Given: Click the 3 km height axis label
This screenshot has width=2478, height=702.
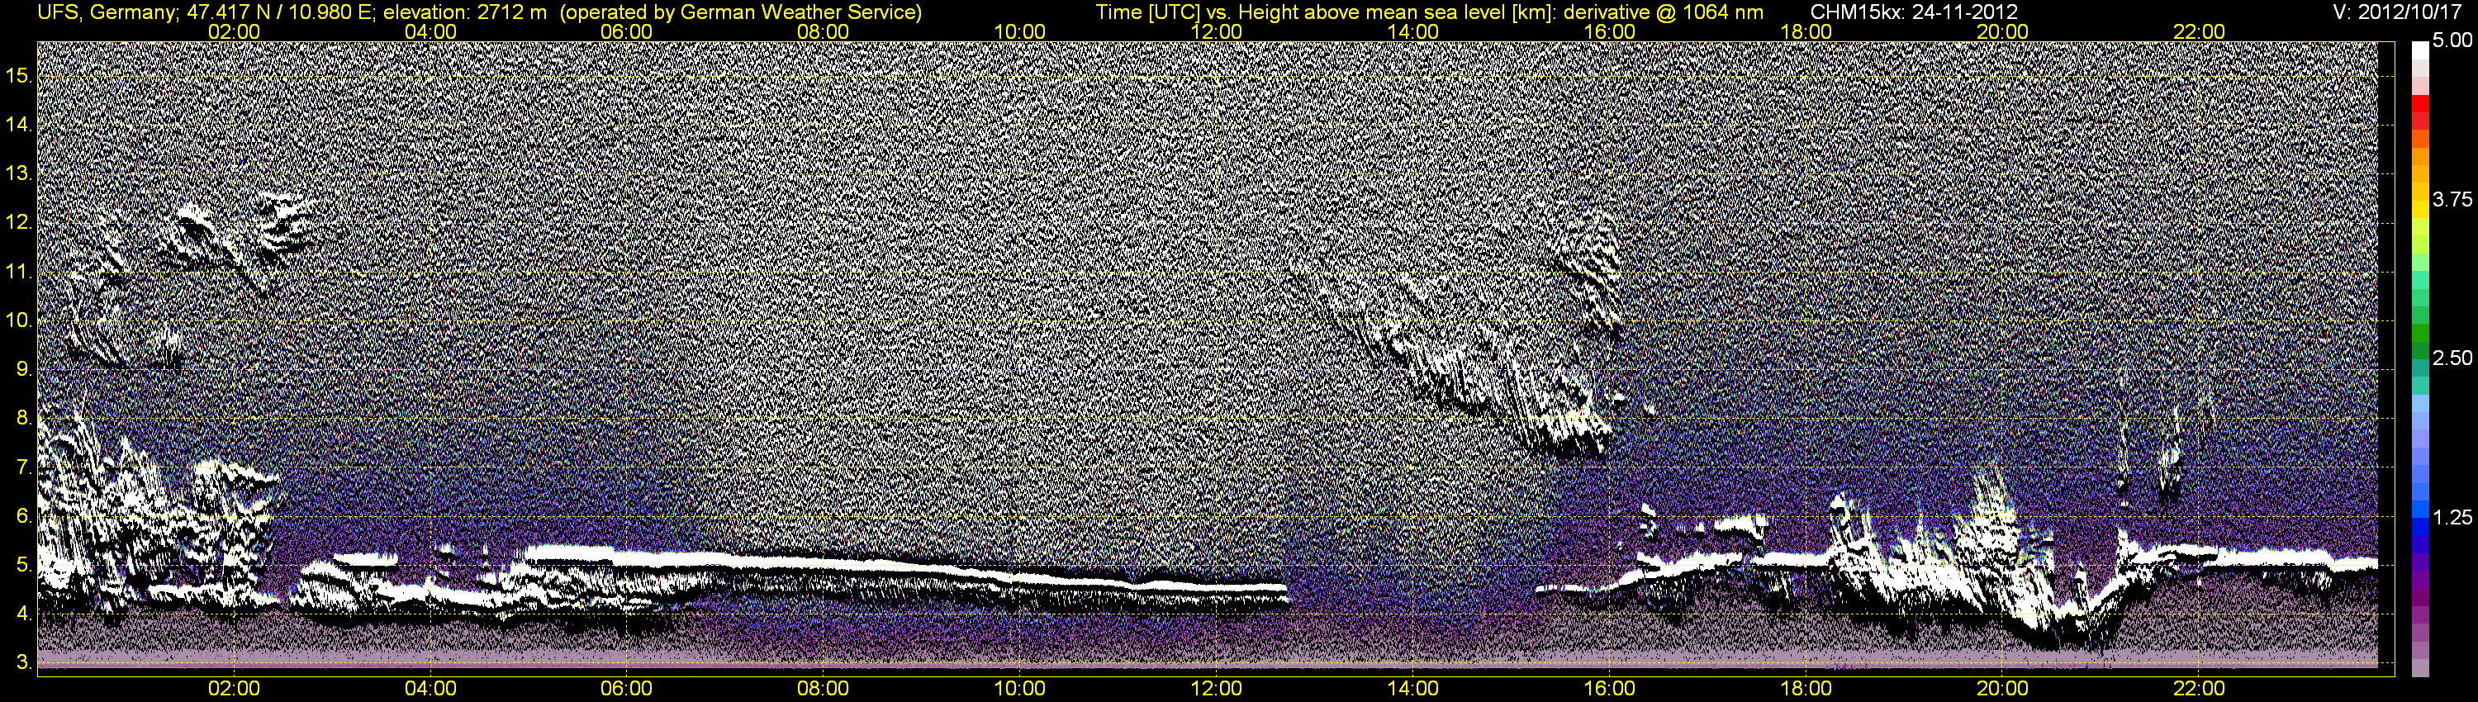Looking at the screenshot, I should tap(24, 662).
